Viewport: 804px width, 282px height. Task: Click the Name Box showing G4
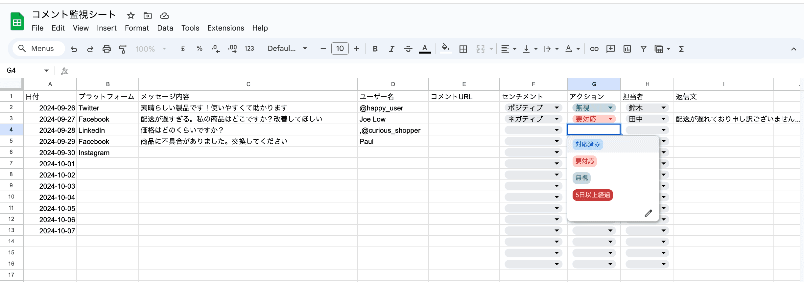pyautogui.click(x=26, y=70)
